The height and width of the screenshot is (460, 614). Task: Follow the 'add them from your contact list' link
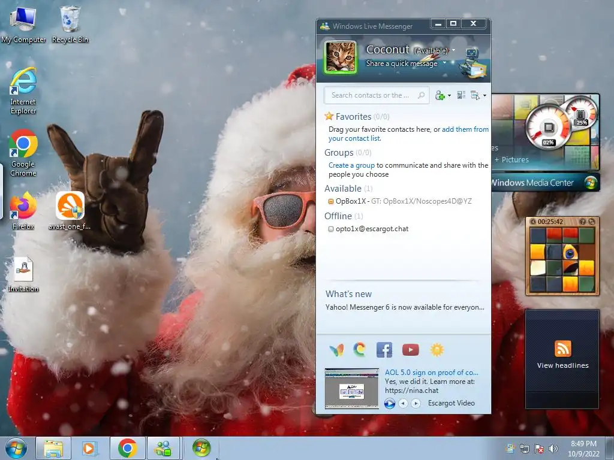408,134
